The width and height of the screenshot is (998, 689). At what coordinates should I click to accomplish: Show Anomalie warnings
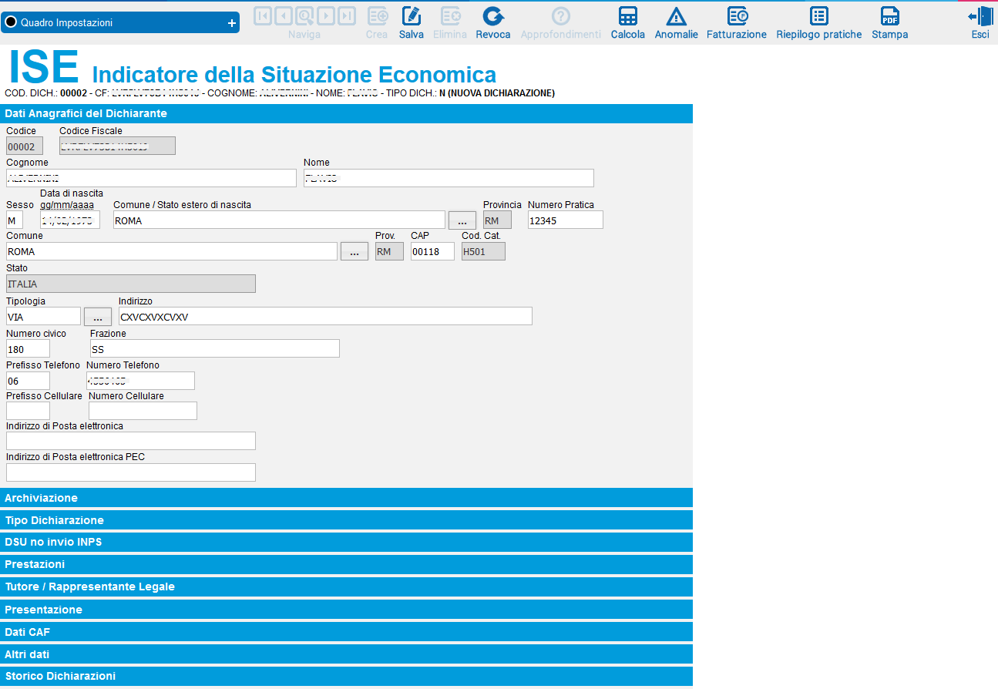676,16
